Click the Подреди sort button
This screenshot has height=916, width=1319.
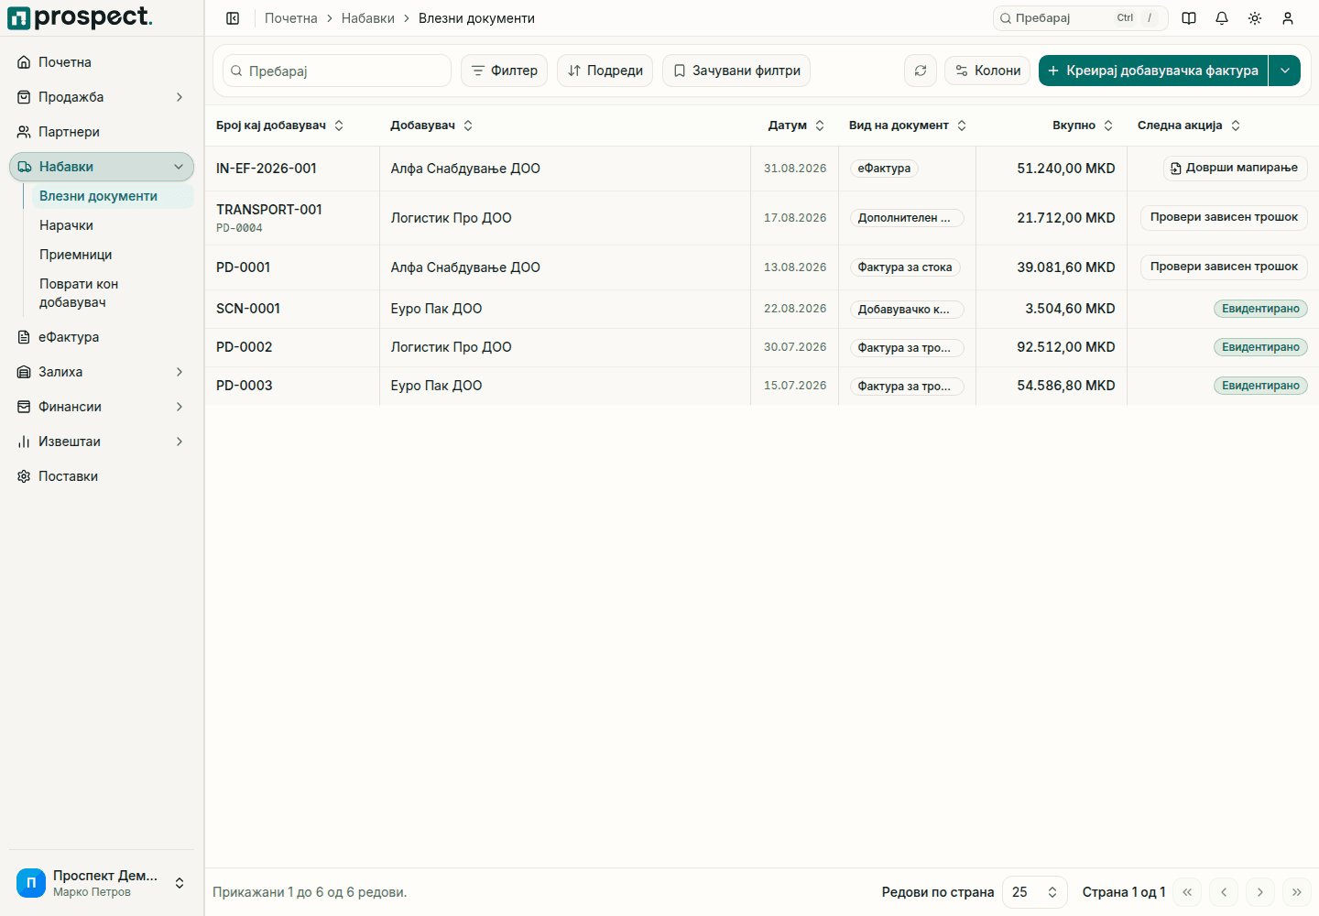[605, 71]
